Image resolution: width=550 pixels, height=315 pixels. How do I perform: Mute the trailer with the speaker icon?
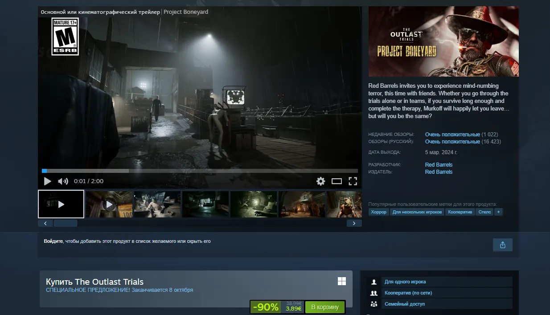click(x=63, y=181)
